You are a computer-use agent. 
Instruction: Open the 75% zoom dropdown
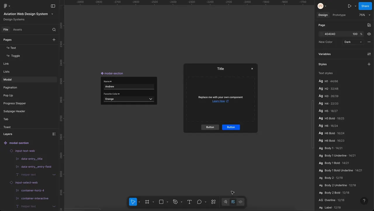click(x=365, y=15)
